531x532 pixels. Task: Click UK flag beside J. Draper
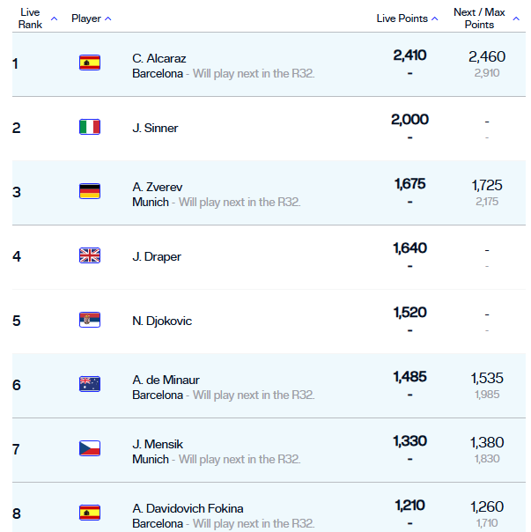(89, 255)
